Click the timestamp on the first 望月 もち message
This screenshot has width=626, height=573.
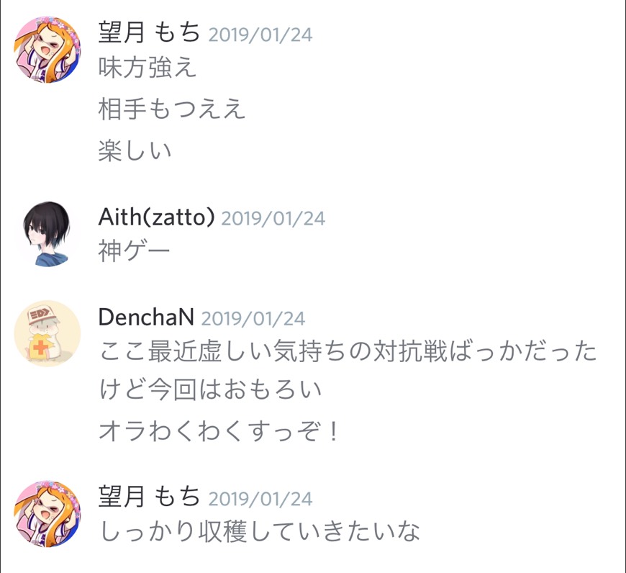[260, 35]
